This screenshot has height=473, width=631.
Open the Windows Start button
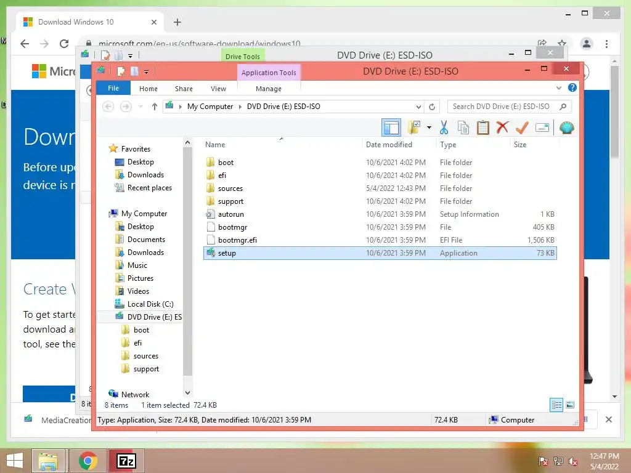click(14, 461)
